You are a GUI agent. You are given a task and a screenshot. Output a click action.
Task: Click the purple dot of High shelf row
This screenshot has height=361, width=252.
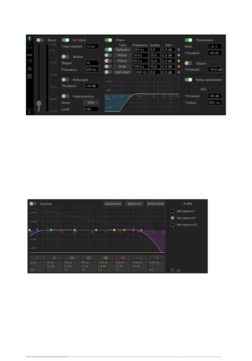(179, 72)
